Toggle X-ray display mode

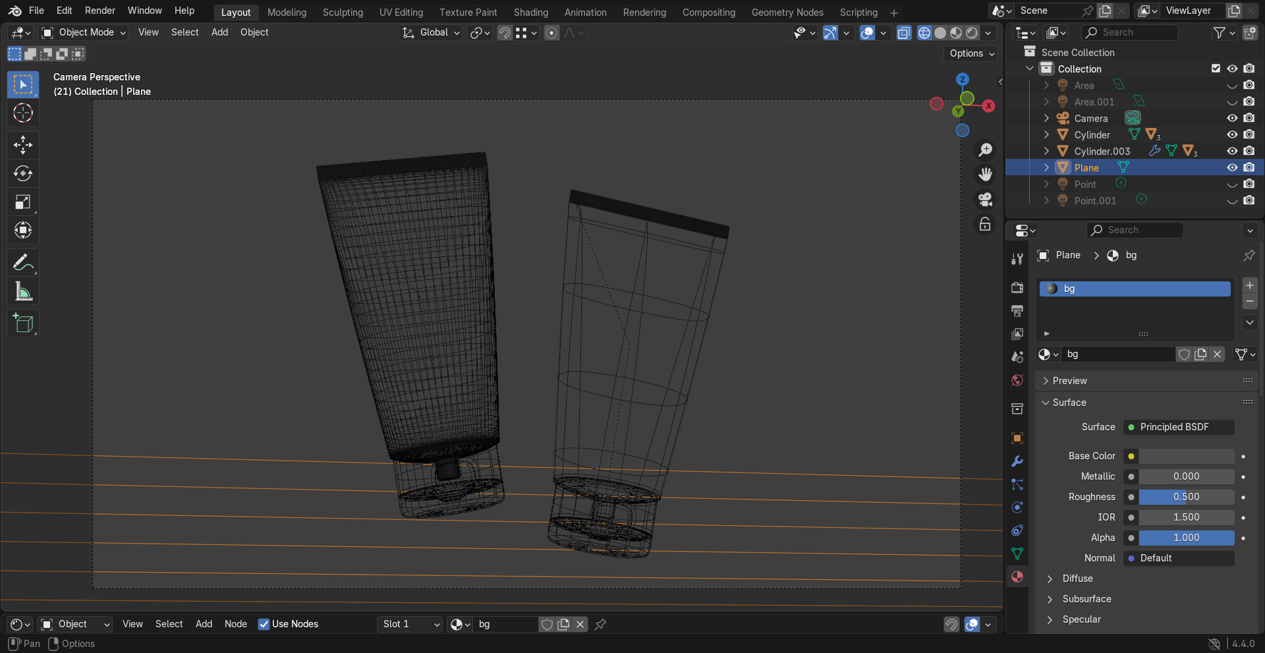point(904,33)
